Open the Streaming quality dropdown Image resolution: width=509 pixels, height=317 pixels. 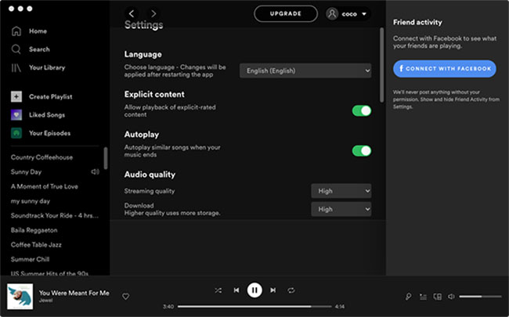[341, 191]
